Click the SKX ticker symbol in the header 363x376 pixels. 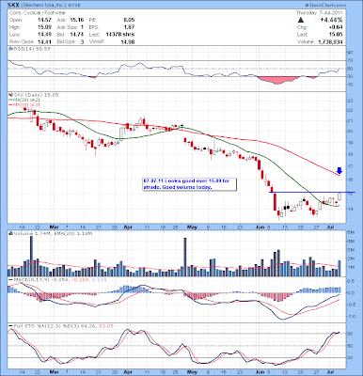pyautogui.click(x=13, y=6)
